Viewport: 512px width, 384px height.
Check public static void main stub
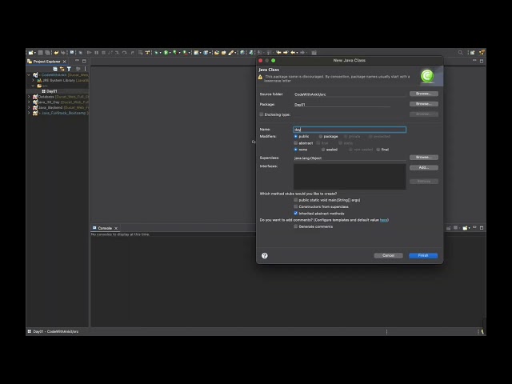296,200
